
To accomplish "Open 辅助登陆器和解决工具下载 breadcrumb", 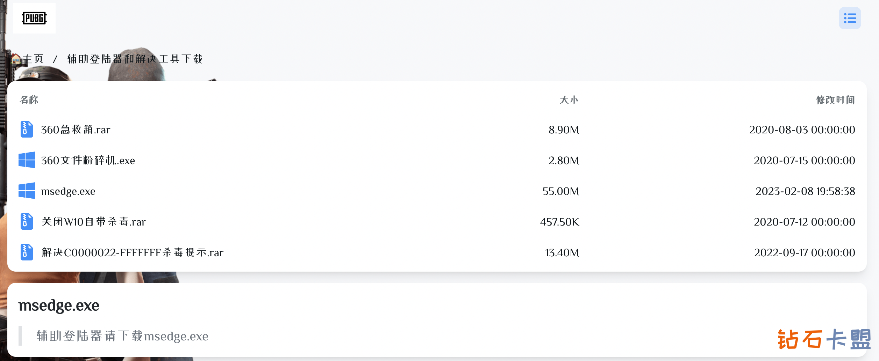I will click(135, 59).
